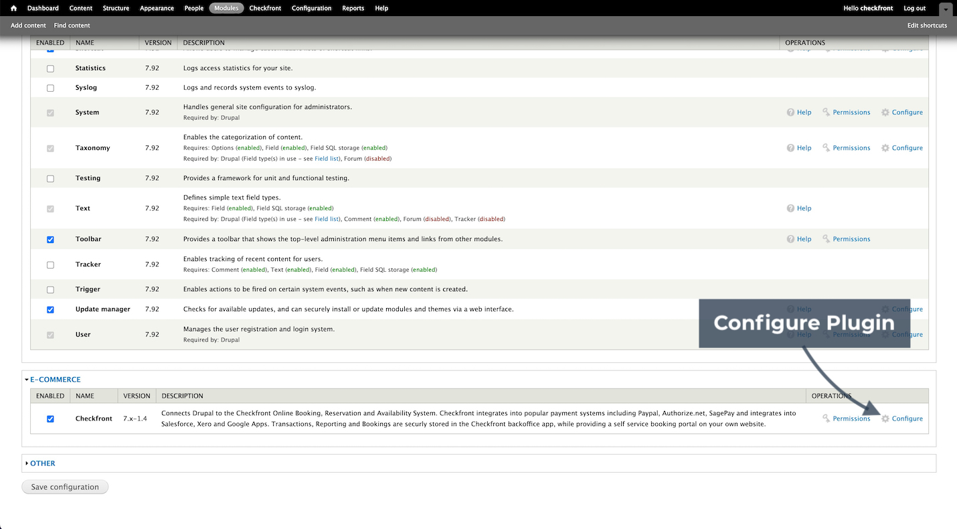Screen dimensions: 957x529
Task: Click the Edit shortcuts link
Action: point(927,25)
